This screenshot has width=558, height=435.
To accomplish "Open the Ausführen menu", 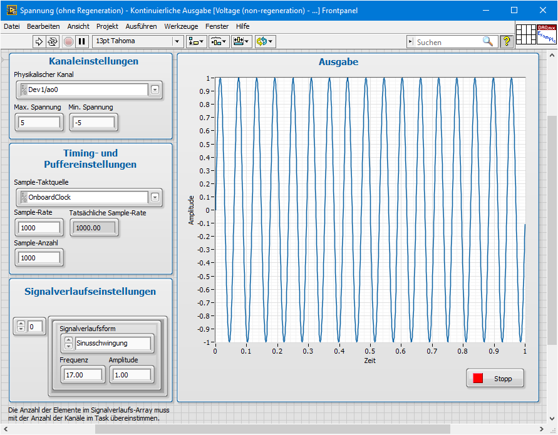I will tap(141, 26).
